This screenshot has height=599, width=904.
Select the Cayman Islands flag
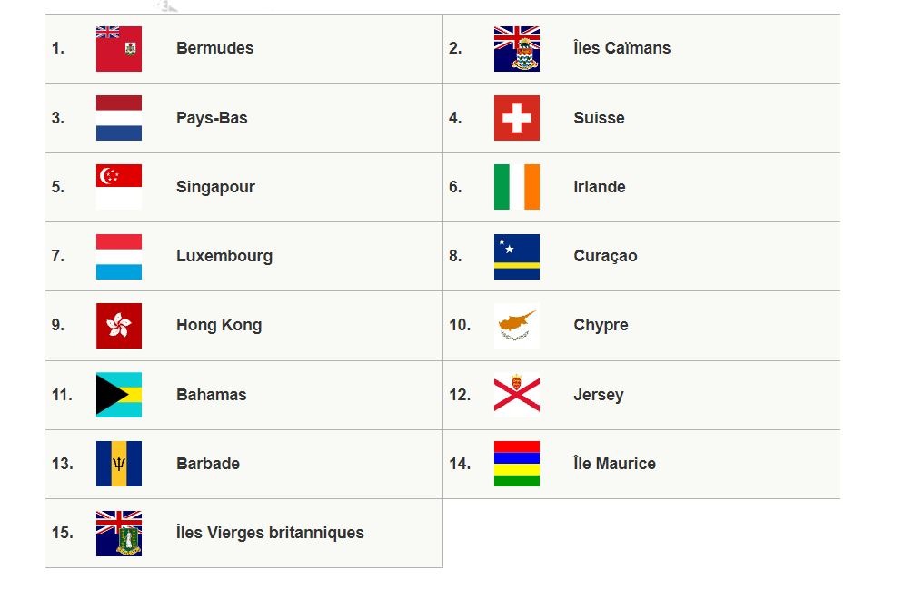click(517, 49)
